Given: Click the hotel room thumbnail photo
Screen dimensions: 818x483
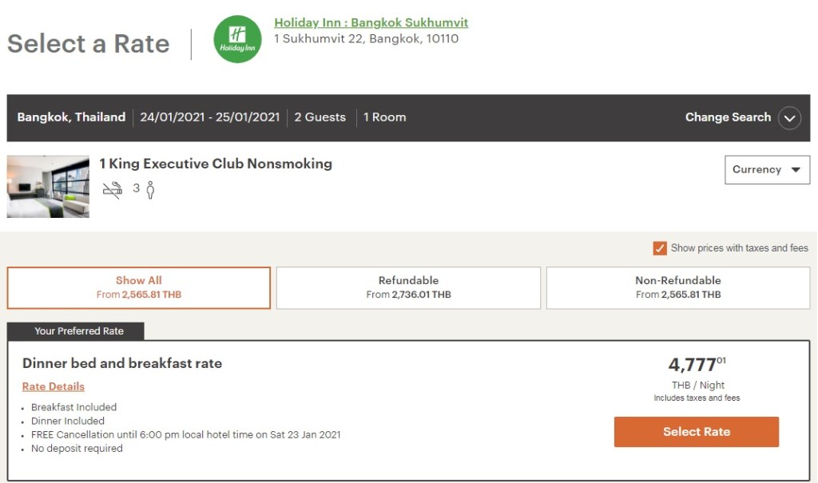Looking at the screenshot, I should click(x=48, y=187).
